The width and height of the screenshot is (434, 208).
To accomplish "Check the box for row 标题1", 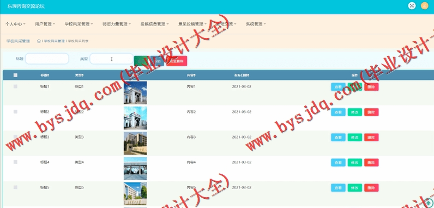I will pyautogui.click(x=15, y=86).
